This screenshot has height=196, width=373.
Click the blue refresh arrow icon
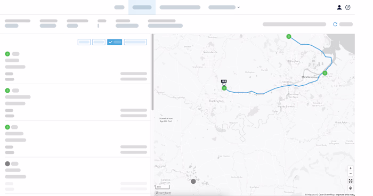click(335, 24)
